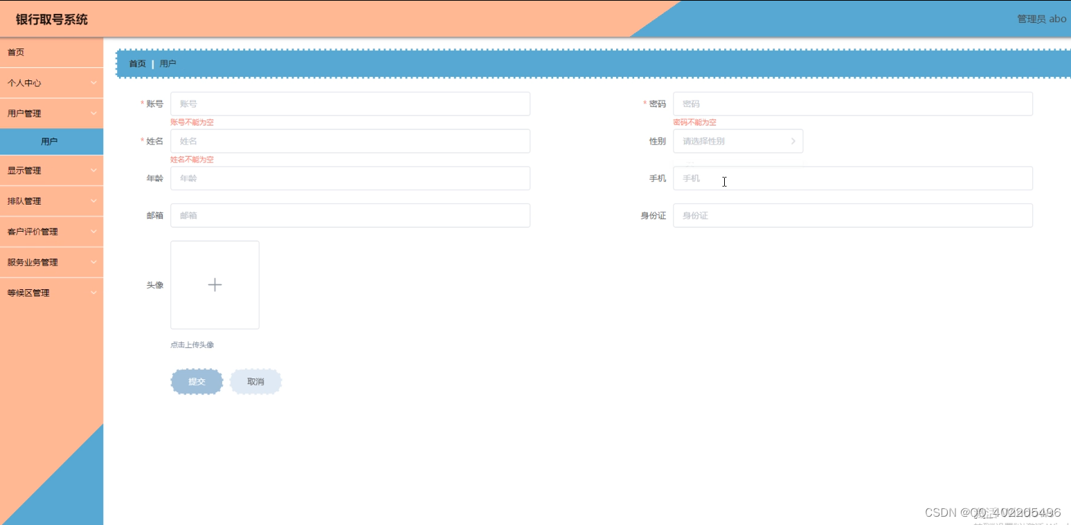
Task: Open the 请选择性别 gender dropdown
Action: (738, 141)
